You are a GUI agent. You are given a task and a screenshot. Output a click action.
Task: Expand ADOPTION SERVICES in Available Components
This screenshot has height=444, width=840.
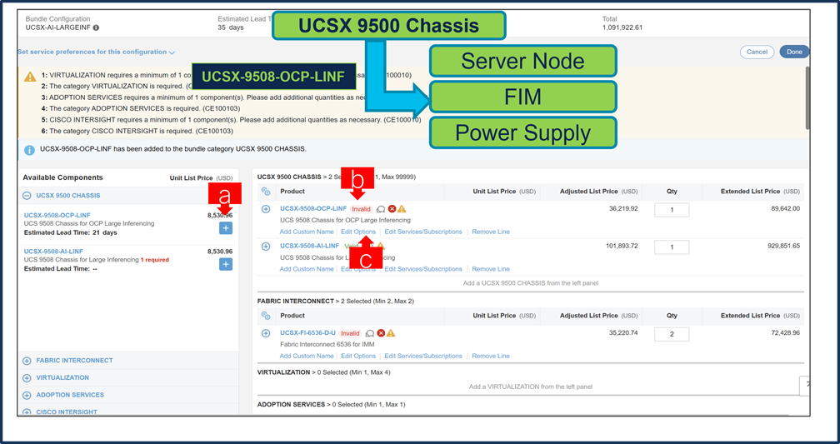click(27, 395)
